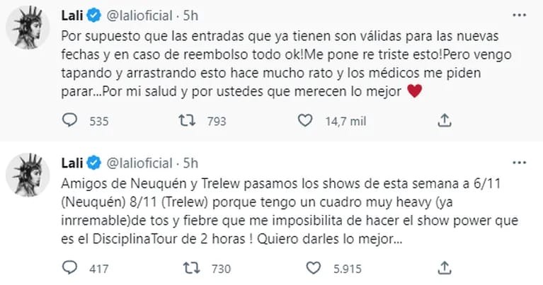The width and height of the screenshot is (543, 285).
Task: Retweet the first tweet about reembolso
Action: (x=184, y=121)
